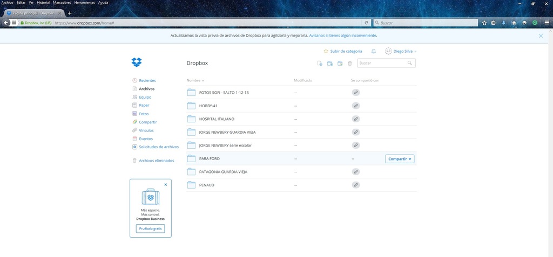Open Equipo in the sidebar
The image size is (553, 257).
point(145,97)
